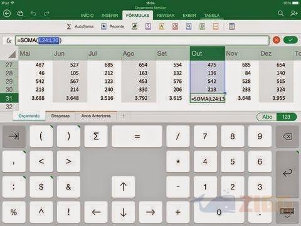This screenshot has width=301, height=226.
Task: Tap the backspace key
Action: pyautogui.click(x=287, y=136)
